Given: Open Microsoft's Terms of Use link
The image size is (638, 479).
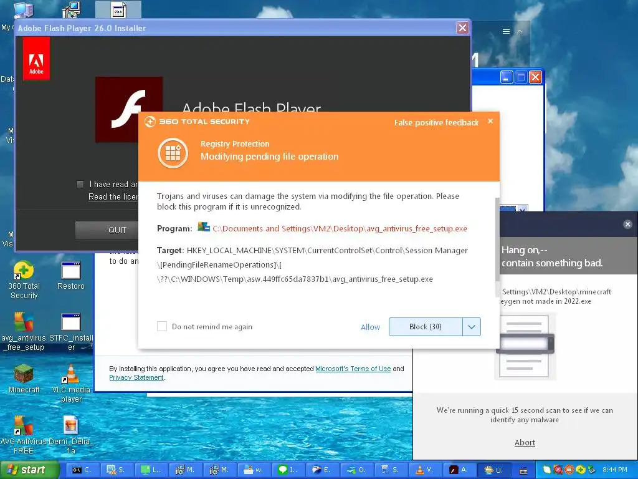Looking at the screenshot, I should (x=353, y=369).
